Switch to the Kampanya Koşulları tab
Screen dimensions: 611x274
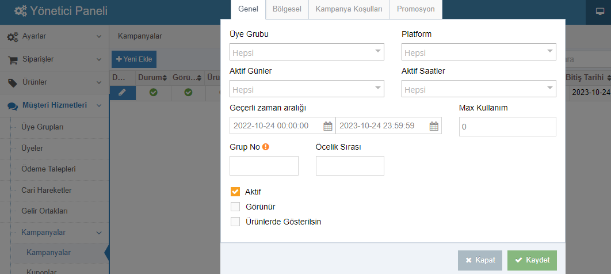(x=349, y=9)
